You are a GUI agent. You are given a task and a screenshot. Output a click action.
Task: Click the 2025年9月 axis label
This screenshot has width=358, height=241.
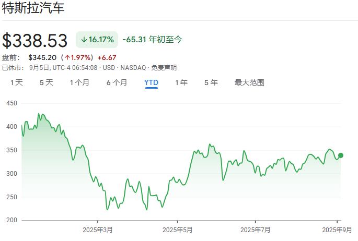coord(337,230)
